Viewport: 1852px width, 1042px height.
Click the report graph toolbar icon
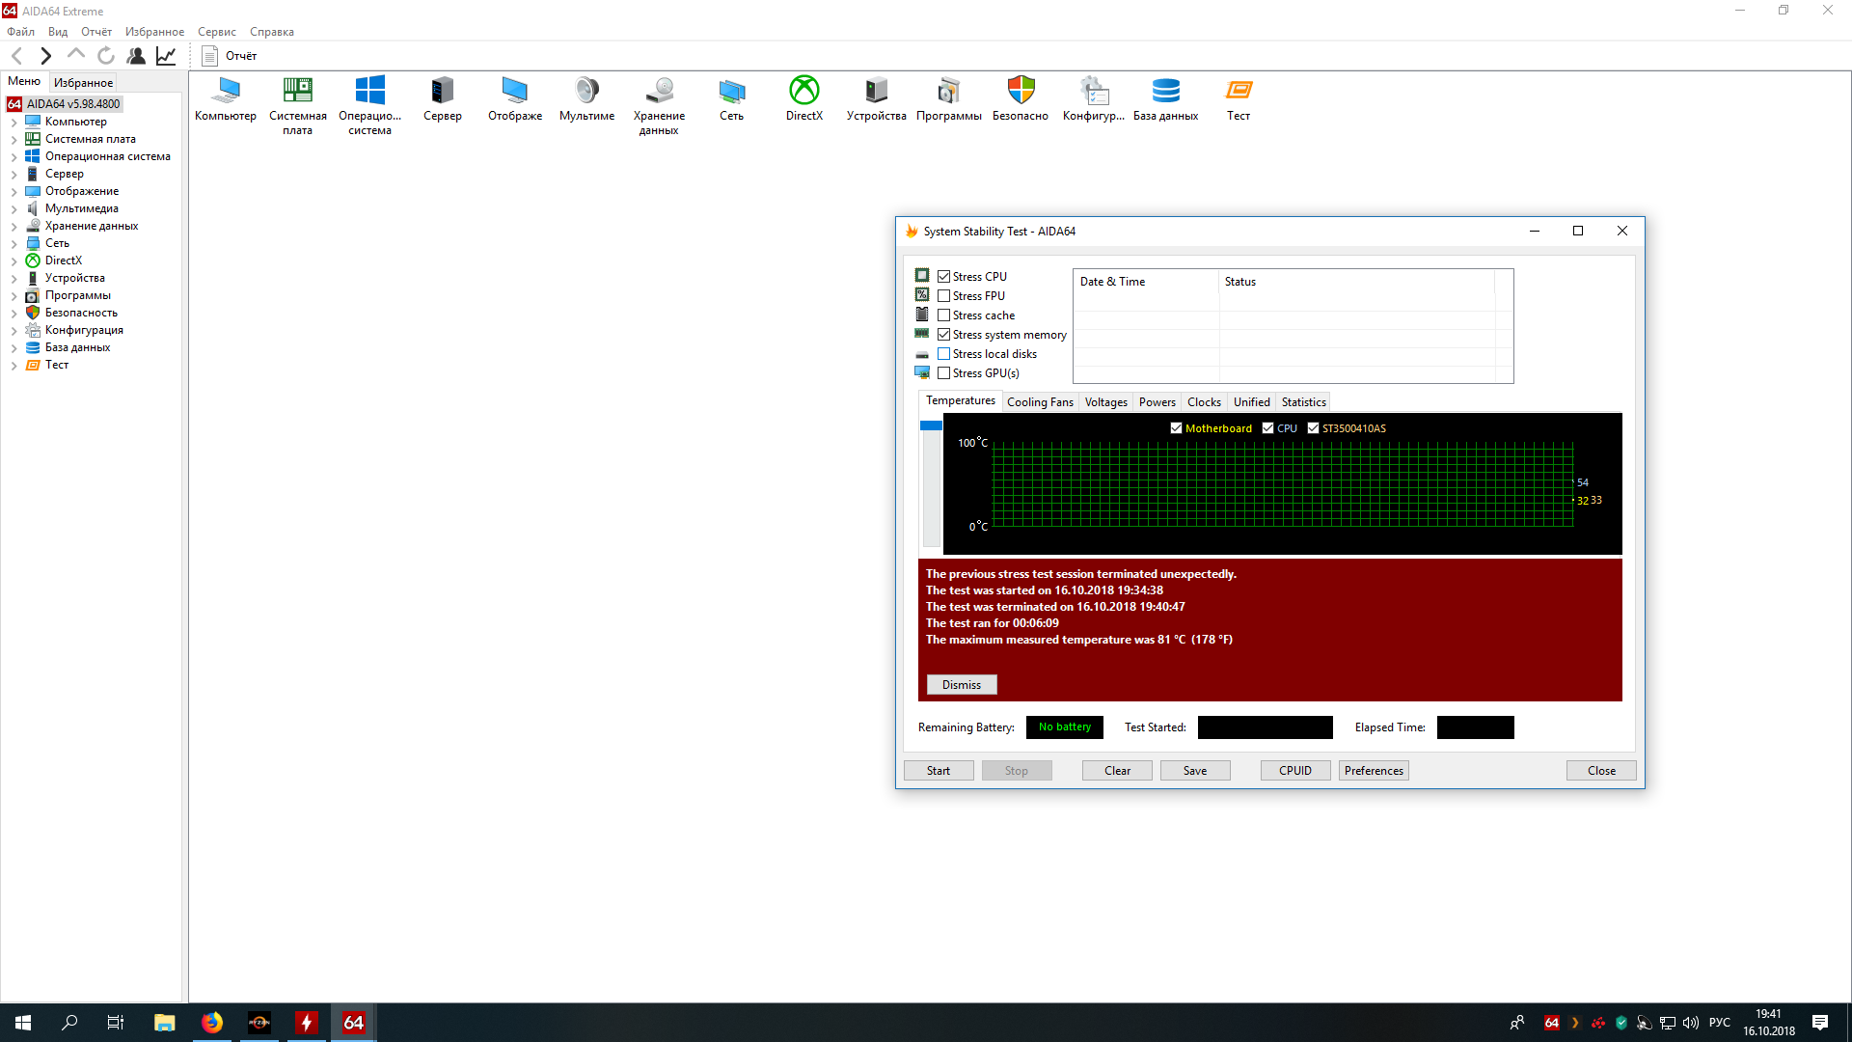pyautogui.click(x=166, y=56)
